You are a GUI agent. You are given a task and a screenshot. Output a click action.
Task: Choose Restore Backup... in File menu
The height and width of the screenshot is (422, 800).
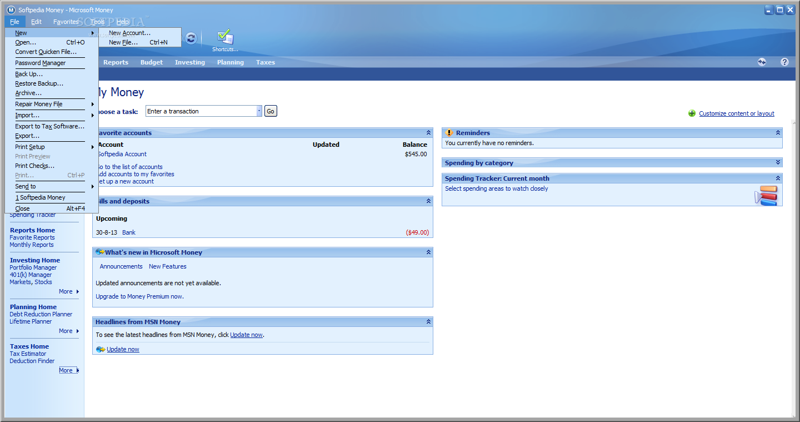[x=51, y=83]
